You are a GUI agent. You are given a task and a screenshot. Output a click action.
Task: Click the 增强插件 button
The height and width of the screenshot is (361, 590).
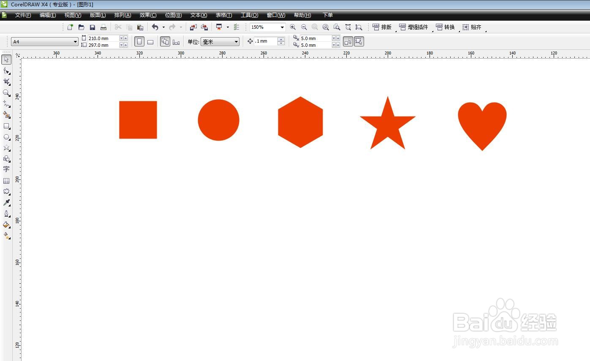[x=414, y=27]
